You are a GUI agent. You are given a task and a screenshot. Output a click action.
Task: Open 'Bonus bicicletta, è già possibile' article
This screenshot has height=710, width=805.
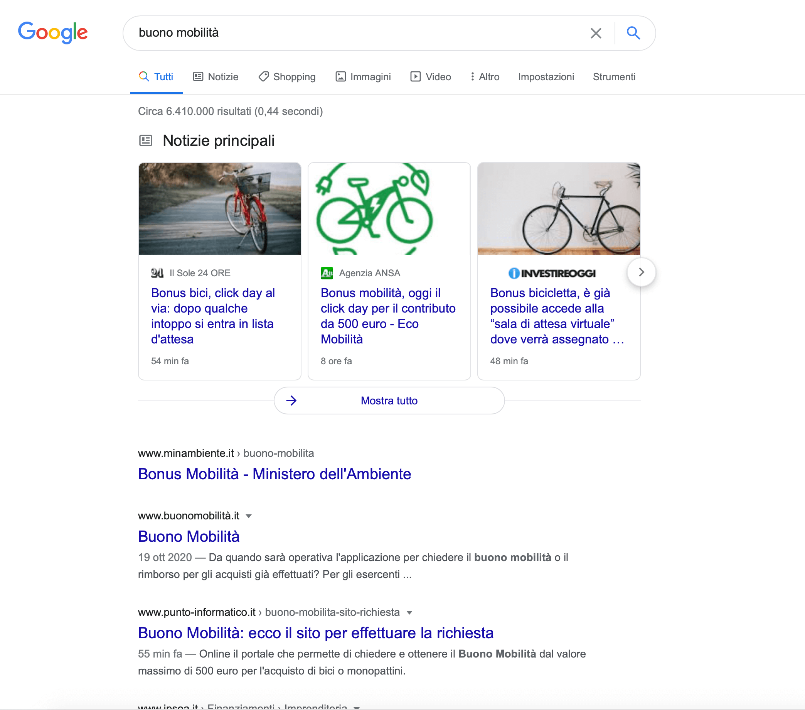point(557,316)
